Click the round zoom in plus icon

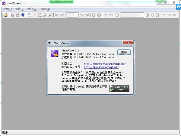coord(147,15)
